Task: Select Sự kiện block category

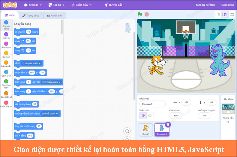Action: (6, 54)
